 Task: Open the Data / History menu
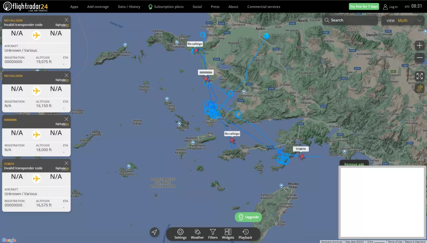pos(129,7)
